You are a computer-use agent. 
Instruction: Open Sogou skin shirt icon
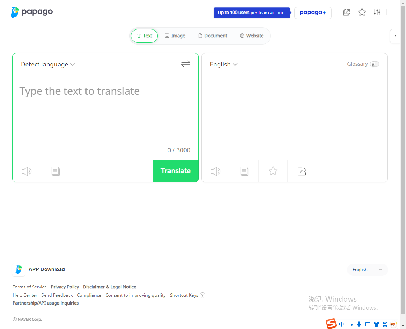[x=376, y=324]
